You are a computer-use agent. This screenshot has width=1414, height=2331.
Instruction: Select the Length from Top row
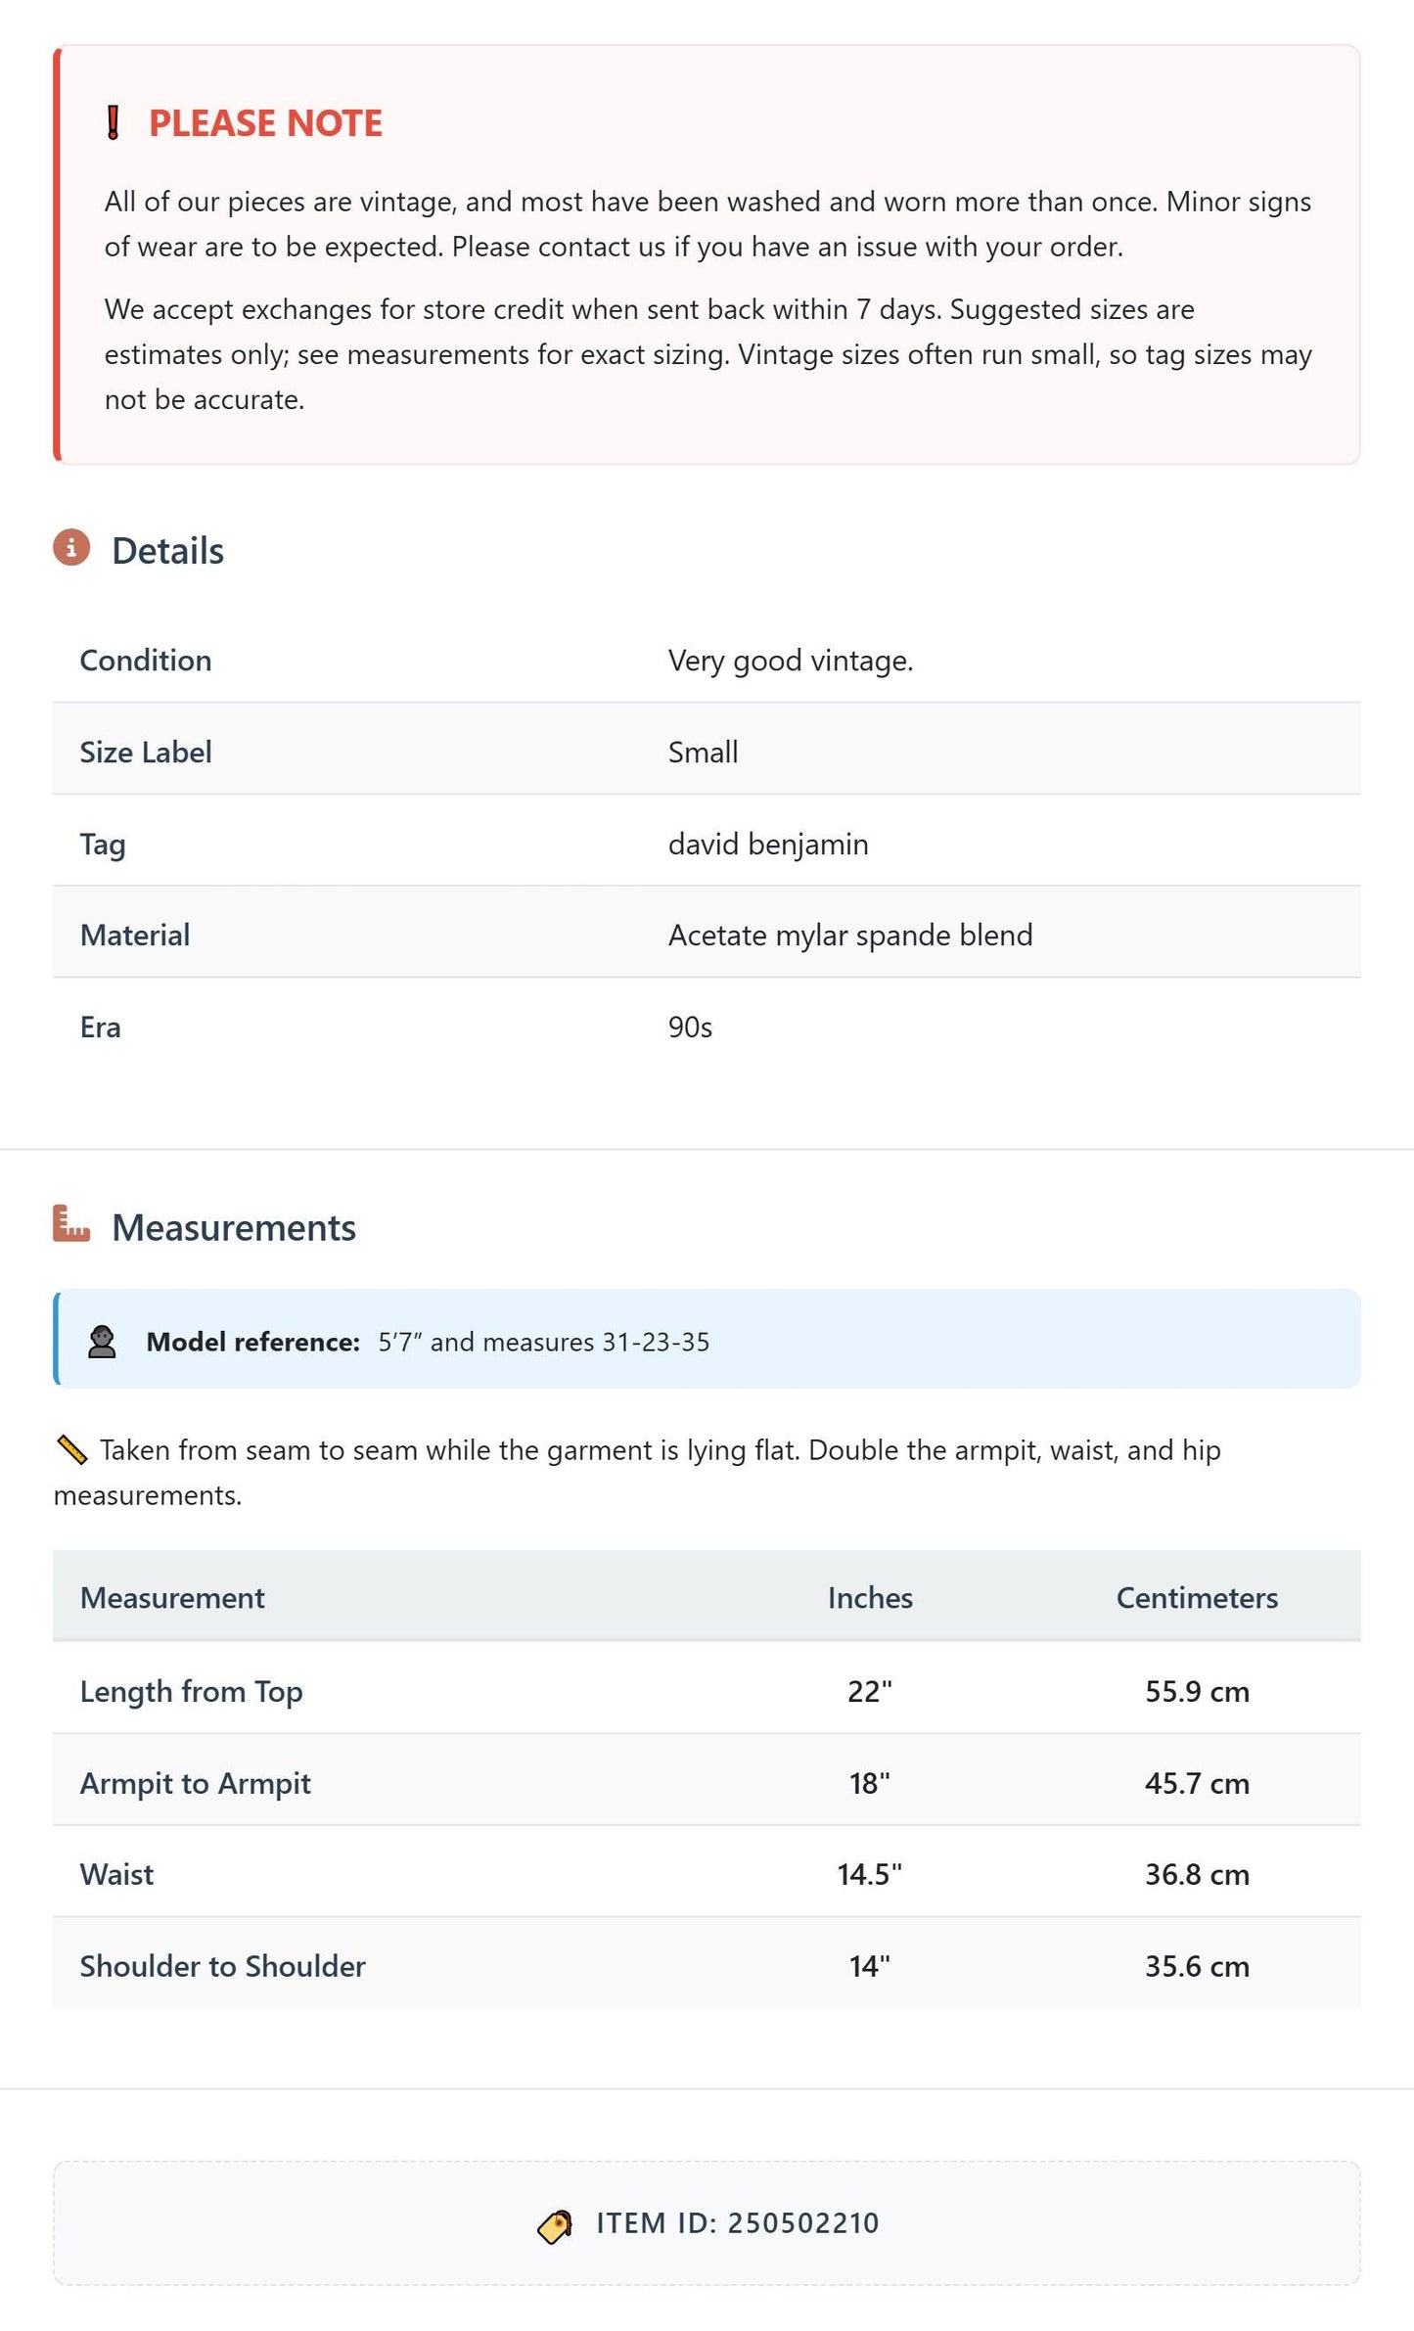[707, 1690]
